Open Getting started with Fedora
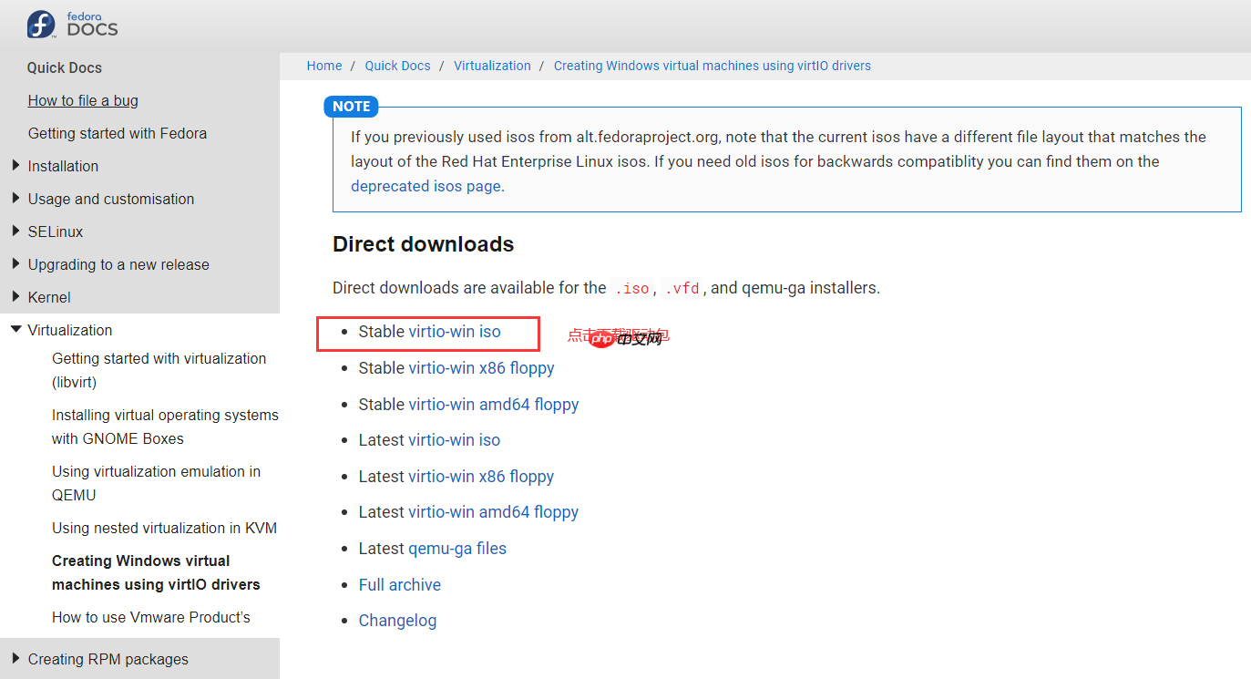Screen dimensions: 1251x679 pyautogui.click(x=117, y=133)
